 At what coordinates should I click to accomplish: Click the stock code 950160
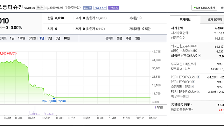tap(30, 8)
